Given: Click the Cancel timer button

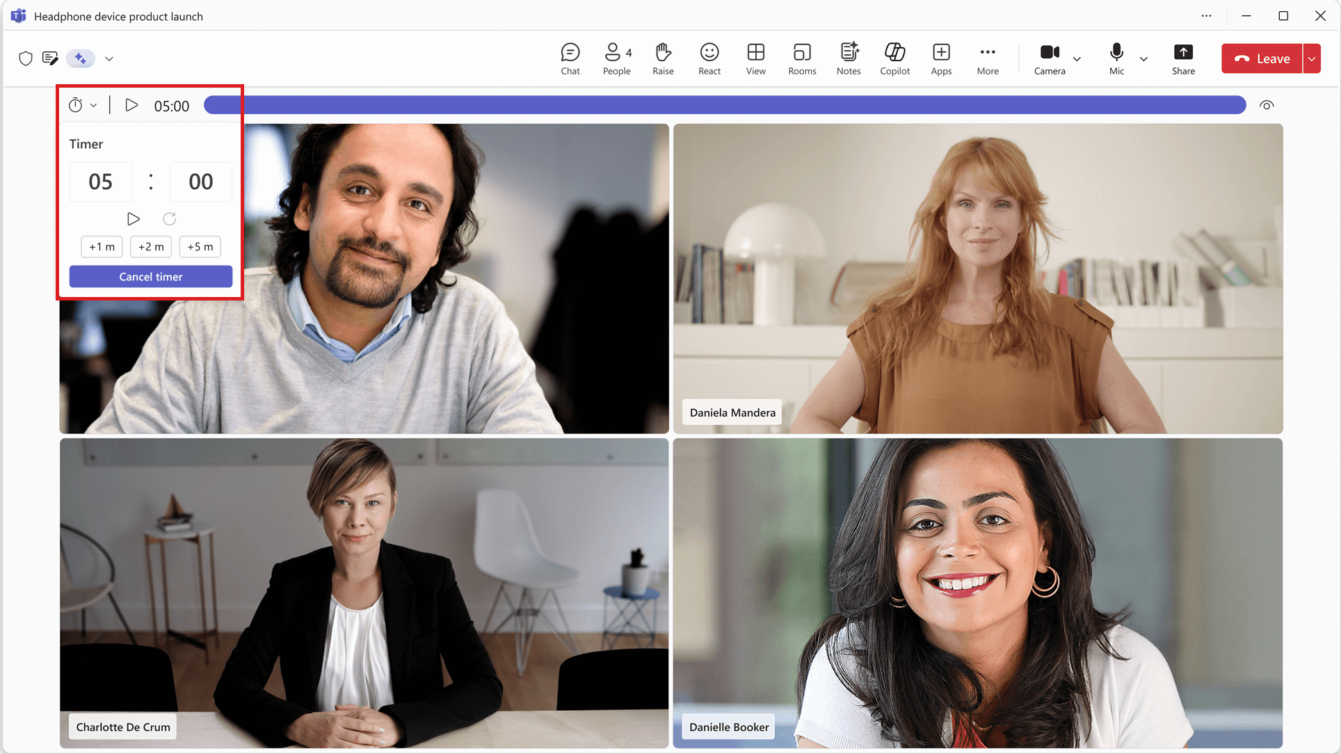Looking at the screenshot, I should tap(151, 277).
